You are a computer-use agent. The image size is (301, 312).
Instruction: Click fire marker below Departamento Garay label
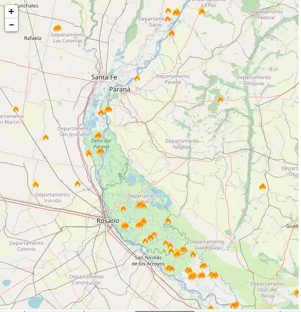(x=172, y=33)
